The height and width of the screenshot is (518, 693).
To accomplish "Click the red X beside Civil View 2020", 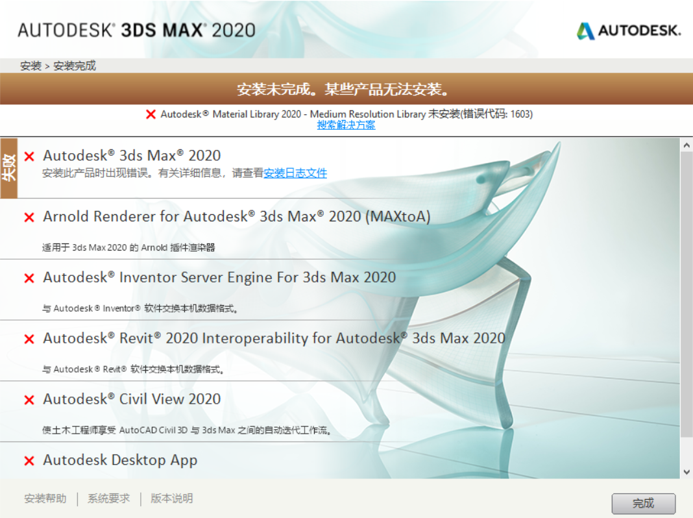I will pyautogui.click(x=29, y=400).
